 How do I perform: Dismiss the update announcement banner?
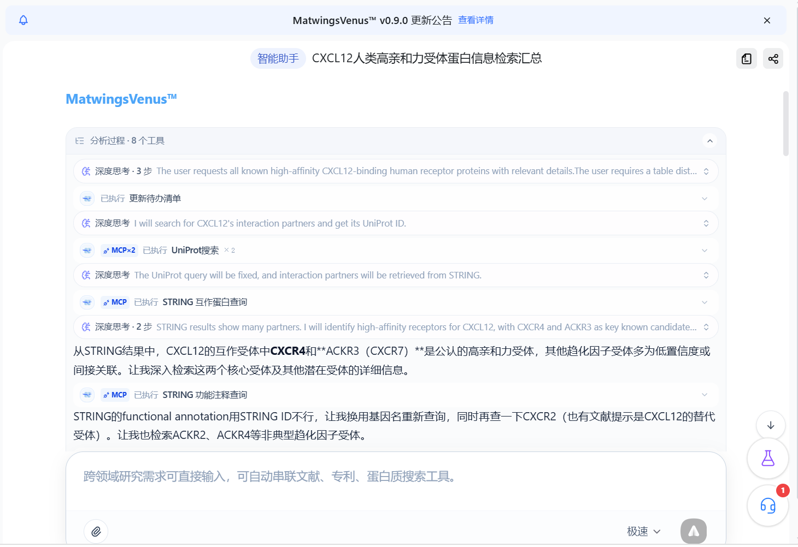click(x=767, y=20)
